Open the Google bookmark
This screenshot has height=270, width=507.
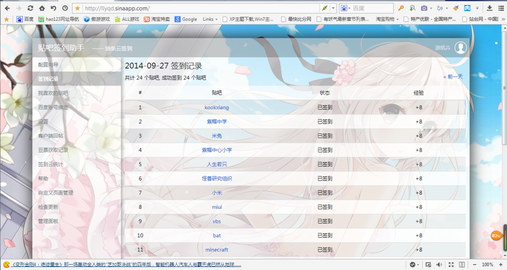186,19
